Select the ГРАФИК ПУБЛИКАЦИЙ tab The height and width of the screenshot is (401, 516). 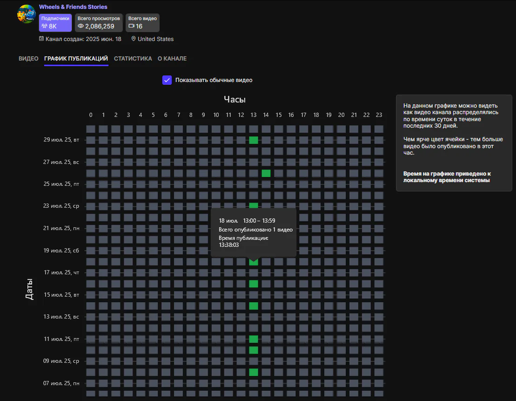click(x=76, y=59)
